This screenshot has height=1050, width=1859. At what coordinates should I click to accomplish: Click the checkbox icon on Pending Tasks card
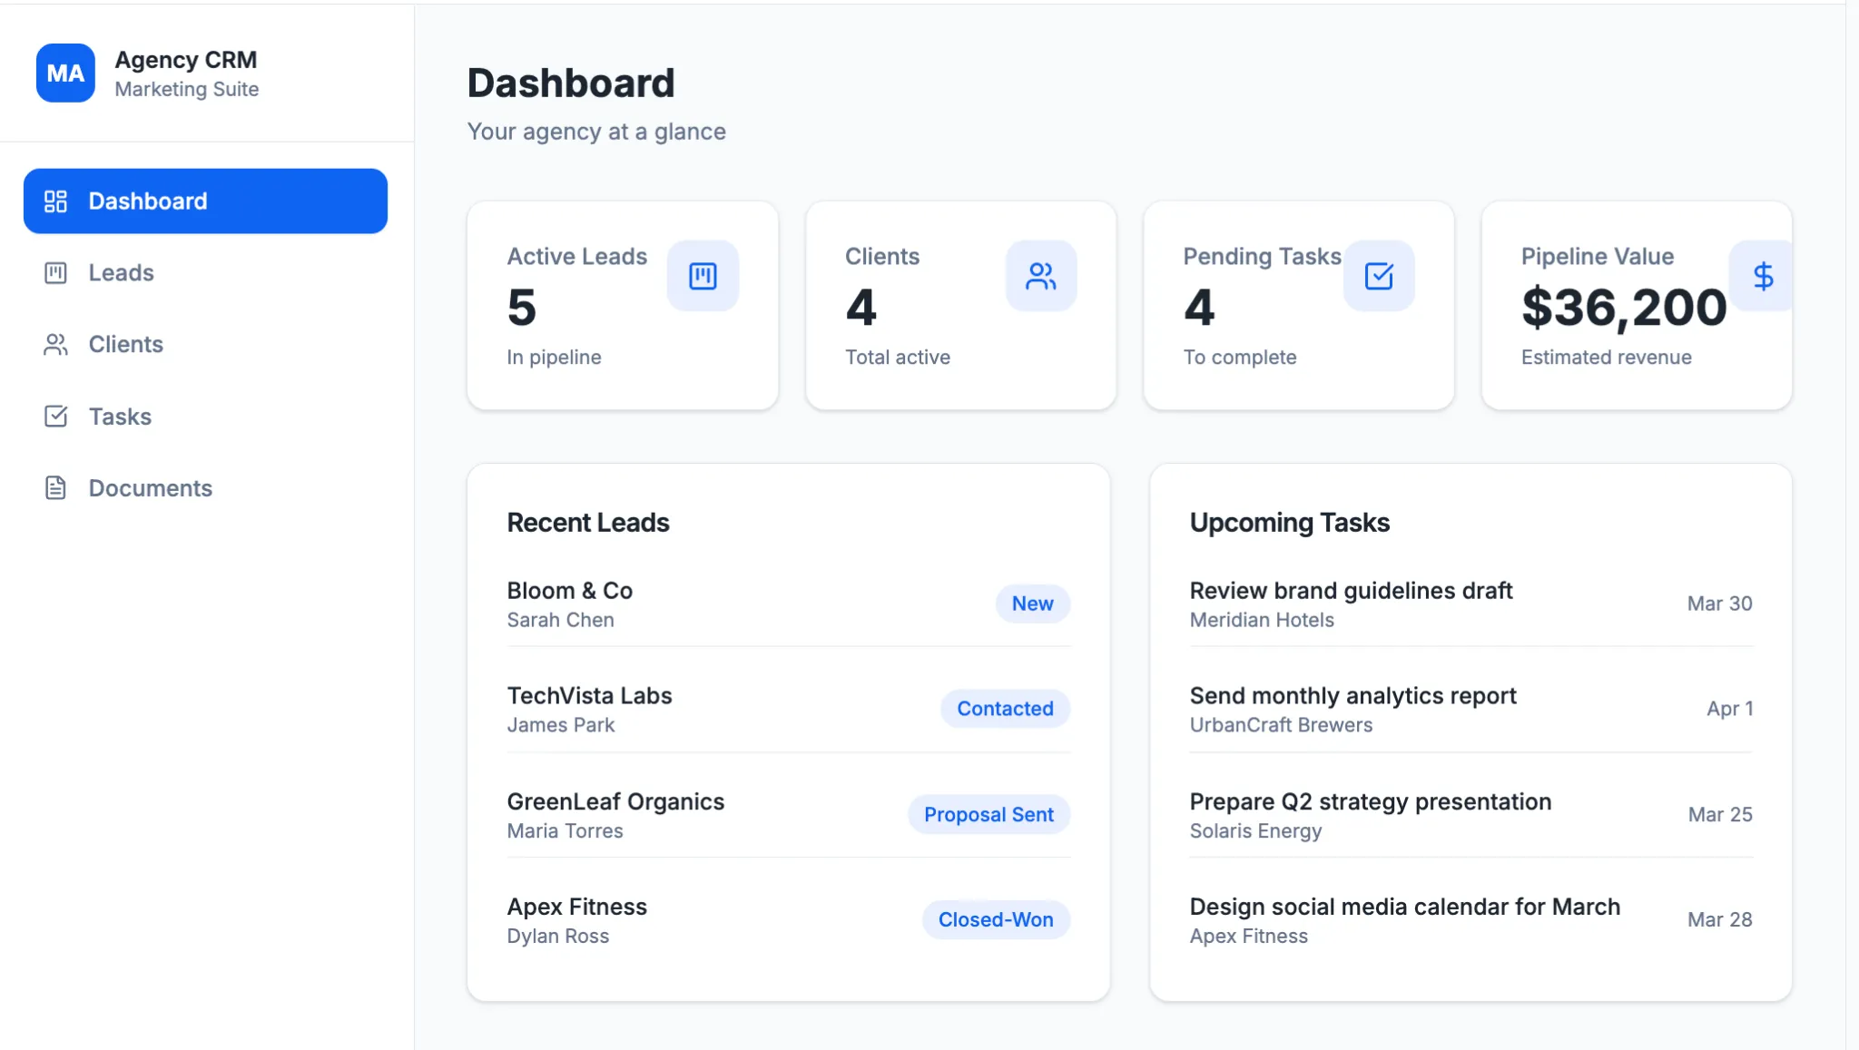[1379, 276]
